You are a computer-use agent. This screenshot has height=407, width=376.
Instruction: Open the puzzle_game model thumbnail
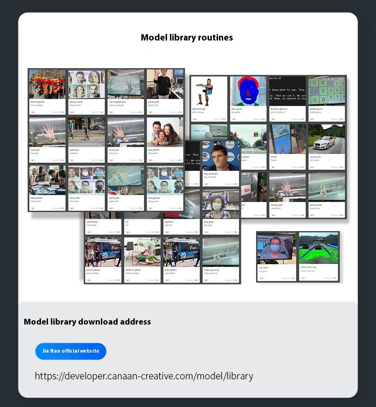tap(327, 91)
